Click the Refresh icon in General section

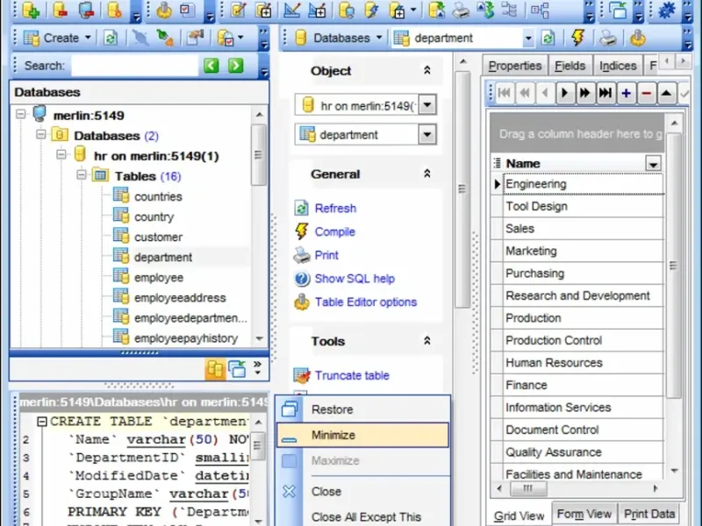click(301, 208)
